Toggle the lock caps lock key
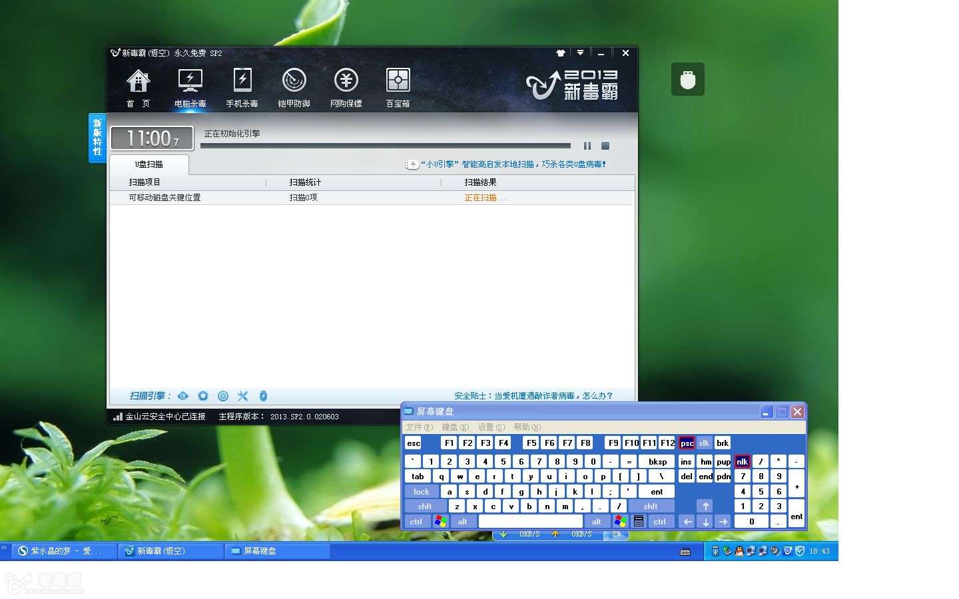959x599 pixels. (422, 492)
